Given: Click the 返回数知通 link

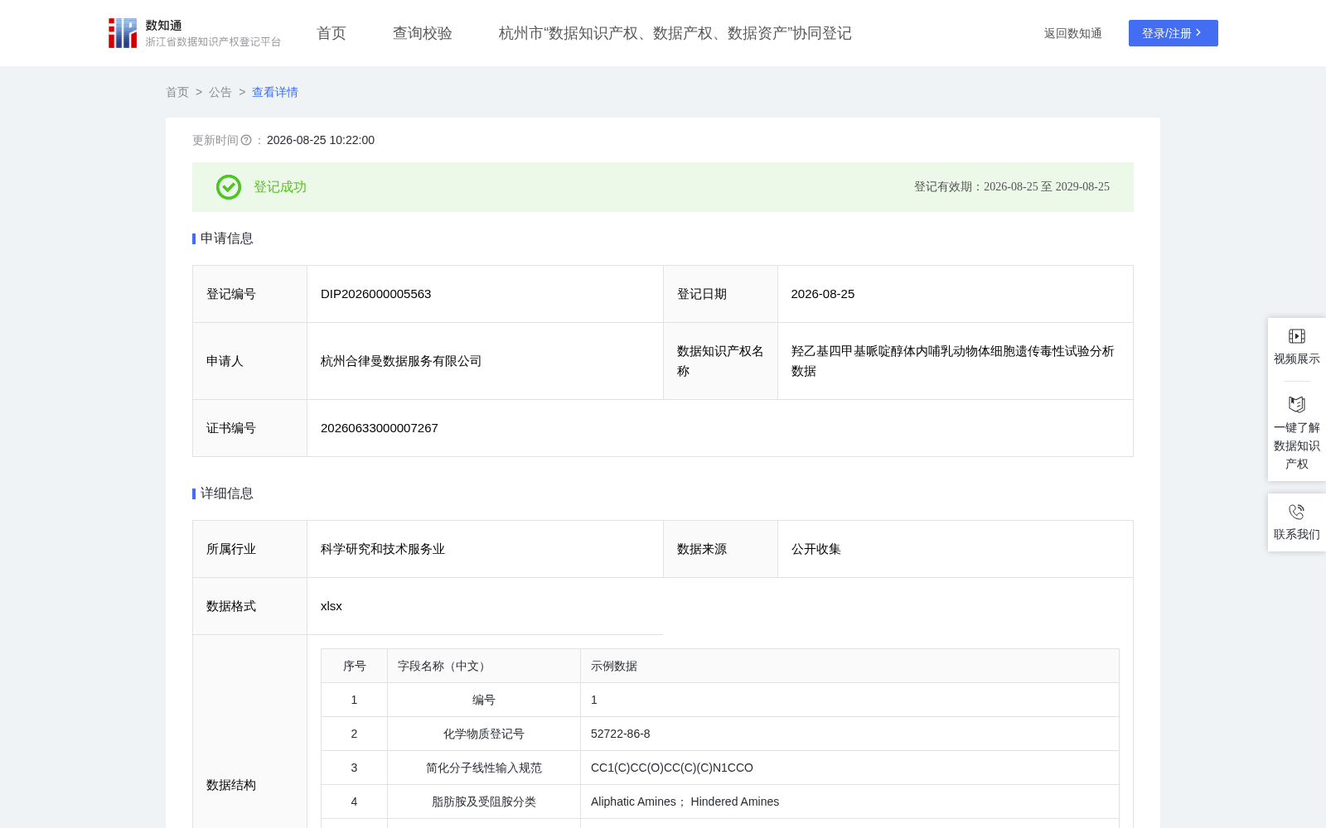Looking at the screenshot, I should 1073,33.
